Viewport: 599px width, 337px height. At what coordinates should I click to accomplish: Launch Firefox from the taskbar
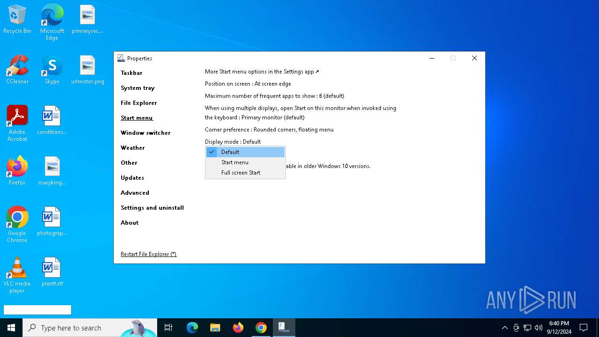point(238,328)
